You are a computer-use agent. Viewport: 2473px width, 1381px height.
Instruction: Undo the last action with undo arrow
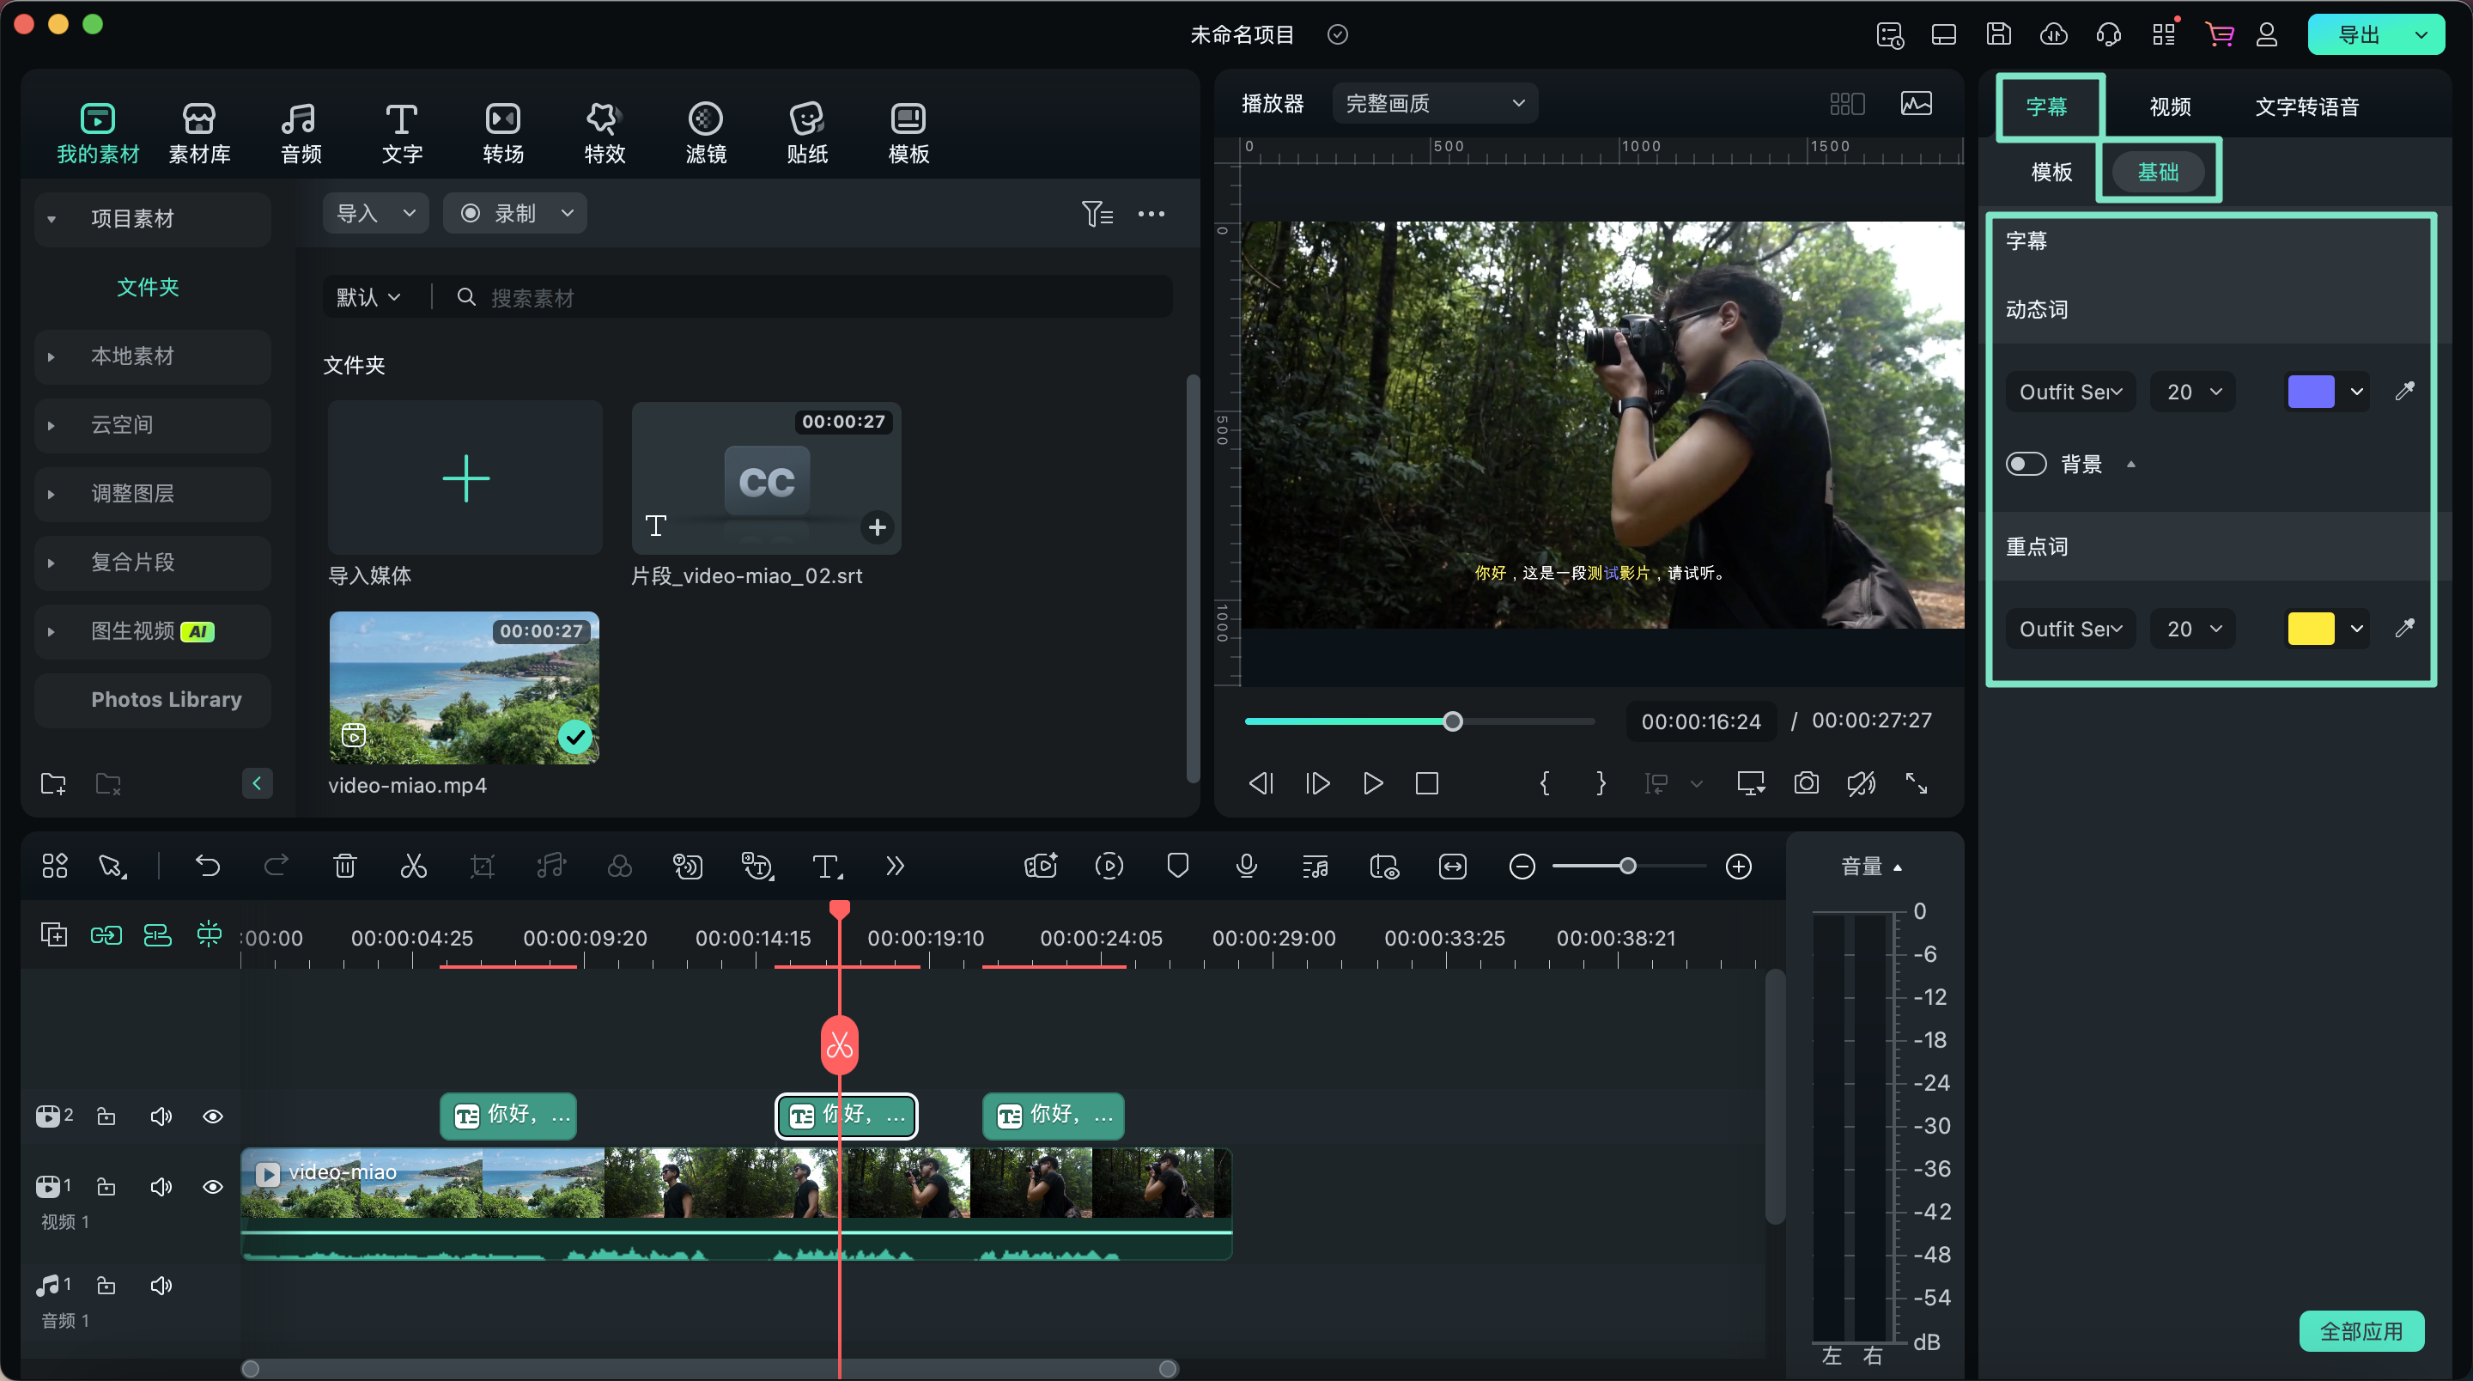point(207,867)
